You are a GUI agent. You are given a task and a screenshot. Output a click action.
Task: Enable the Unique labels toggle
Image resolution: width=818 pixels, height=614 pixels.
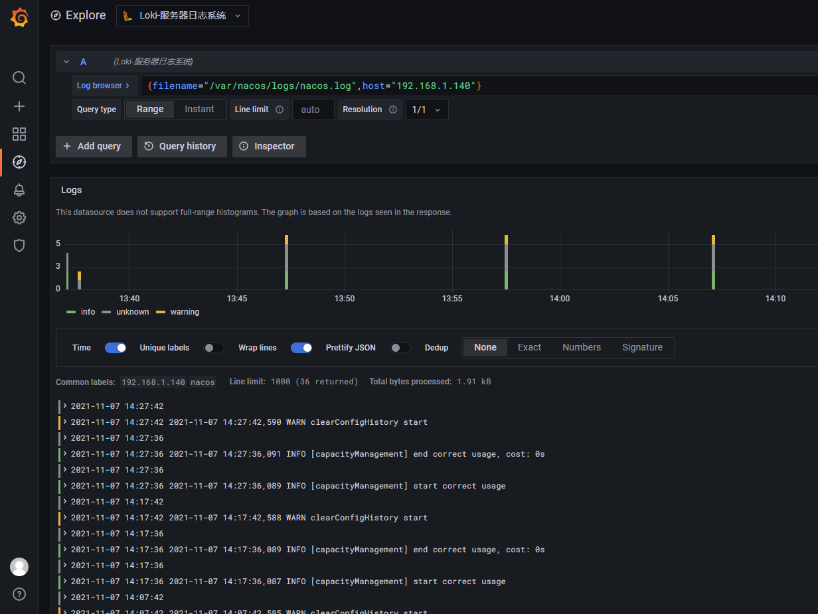[214, 347]
